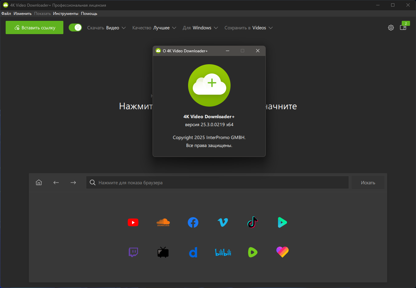Click the large cloud logo in About dialog
Image resolution: width=416 pixels, height=288 pixels.
pyautogui.click(x=209, y=85)
